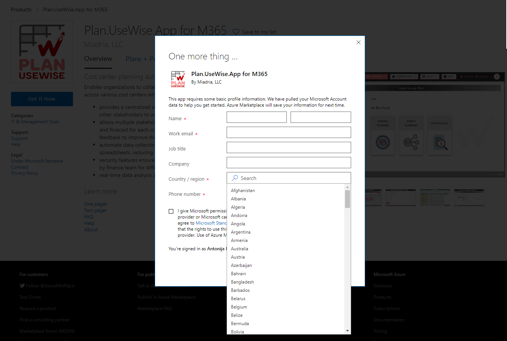The image size is (507, 341).
Task: Select Azerbaijan from the country list
Action: coord(286,265)
